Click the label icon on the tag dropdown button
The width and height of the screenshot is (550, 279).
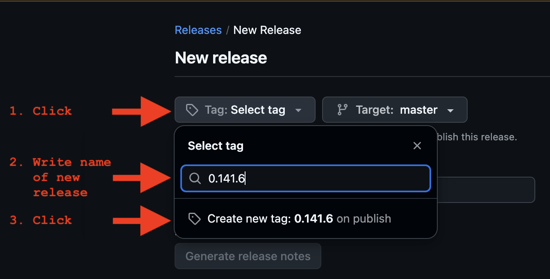coord(192,110)
